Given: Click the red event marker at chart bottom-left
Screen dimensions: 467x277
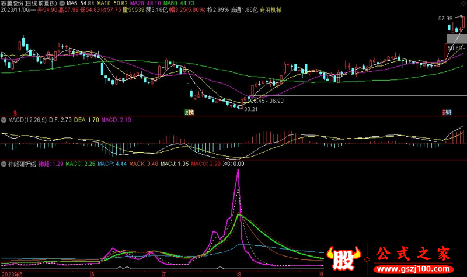Looking at the screenshot, I should 15,112.
